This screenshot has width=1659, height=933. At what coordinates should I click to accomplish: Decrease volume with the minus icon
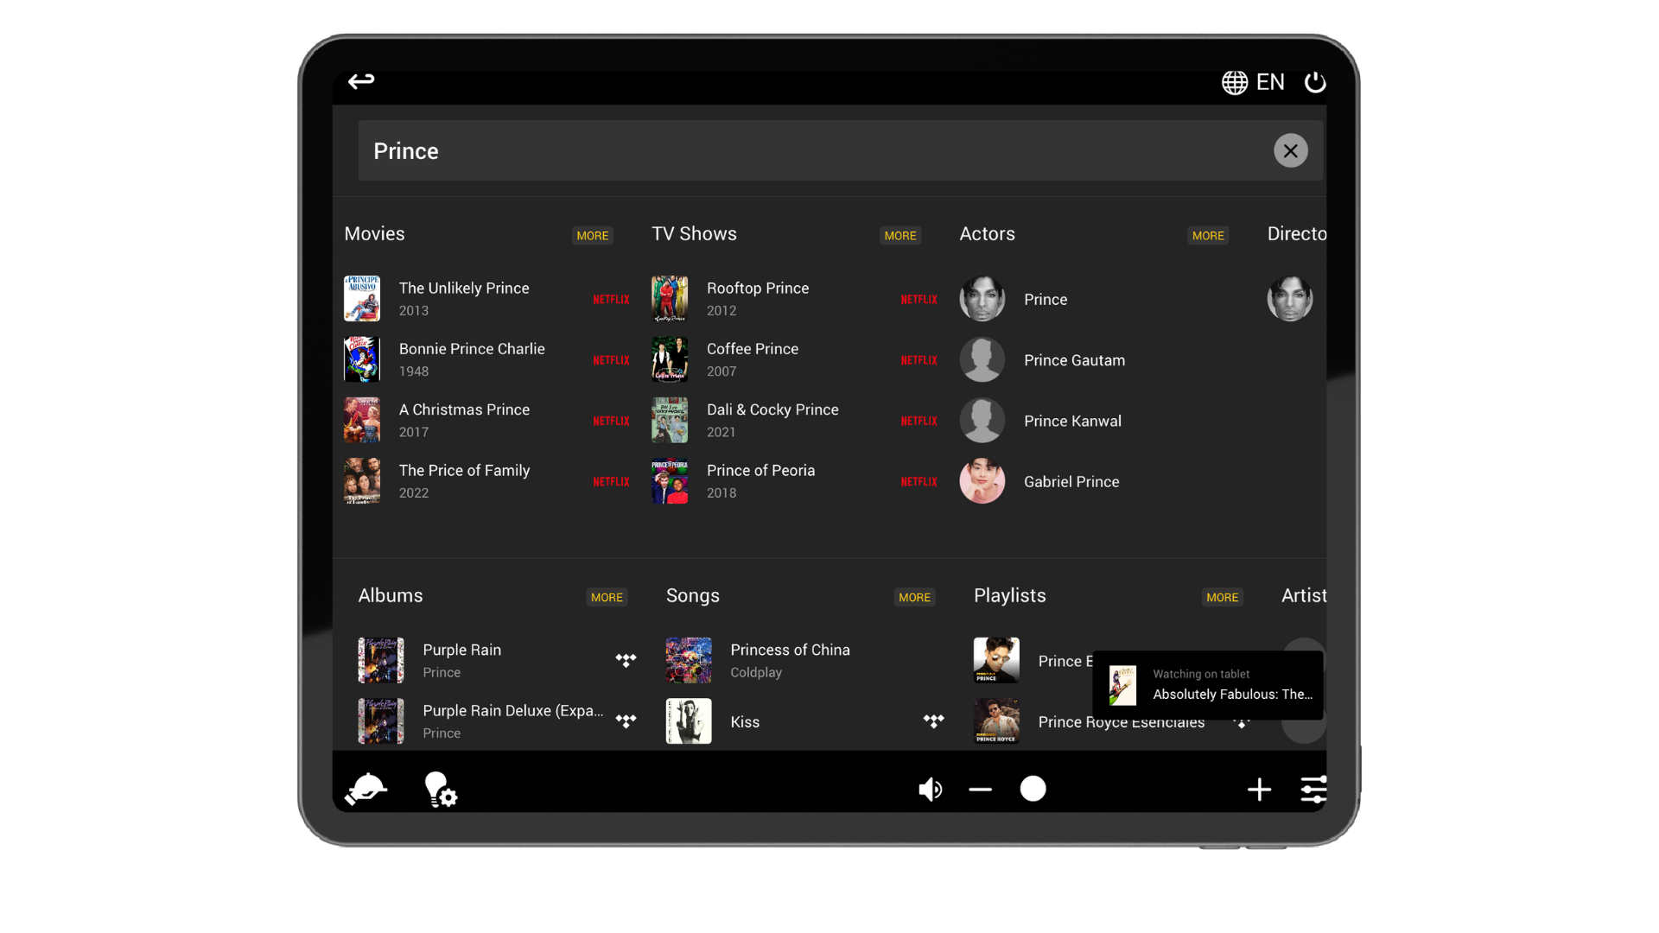pyautogui.click(x=980, y=789)
